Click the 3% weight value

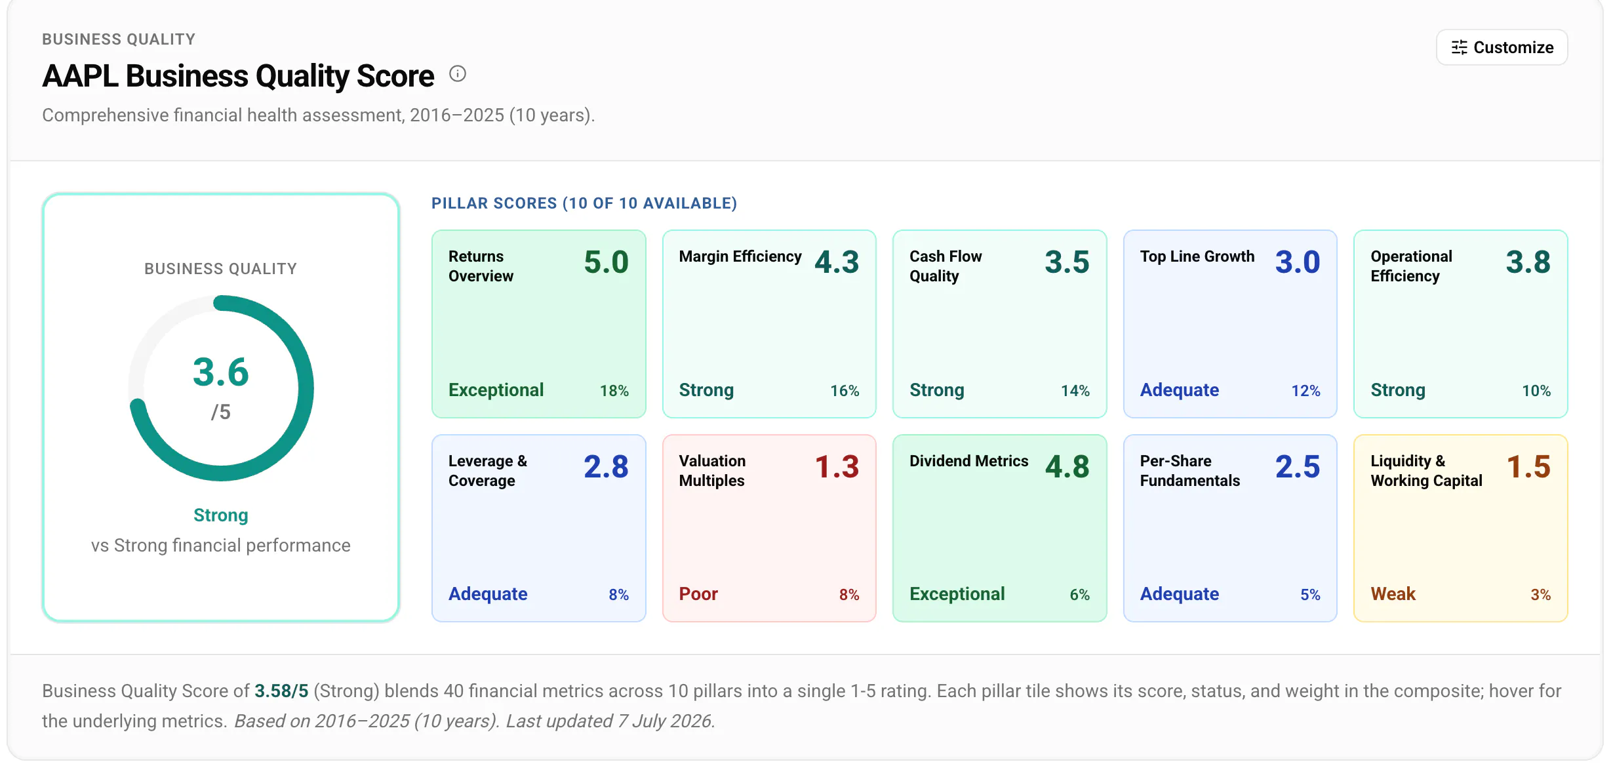point(1541,595)
